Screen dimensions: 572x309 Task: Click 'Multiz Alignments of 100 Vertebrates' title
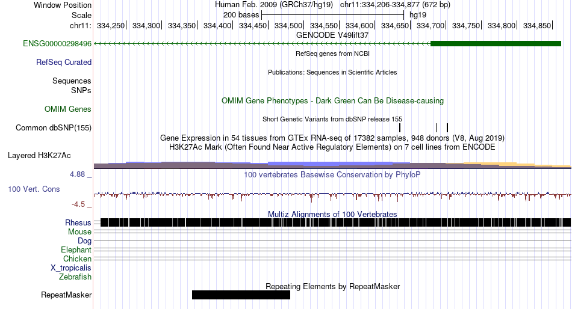tap(332, 214)
